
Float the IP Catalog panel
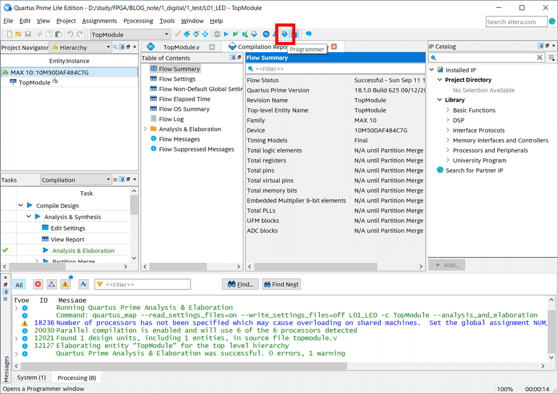point(547,46)
